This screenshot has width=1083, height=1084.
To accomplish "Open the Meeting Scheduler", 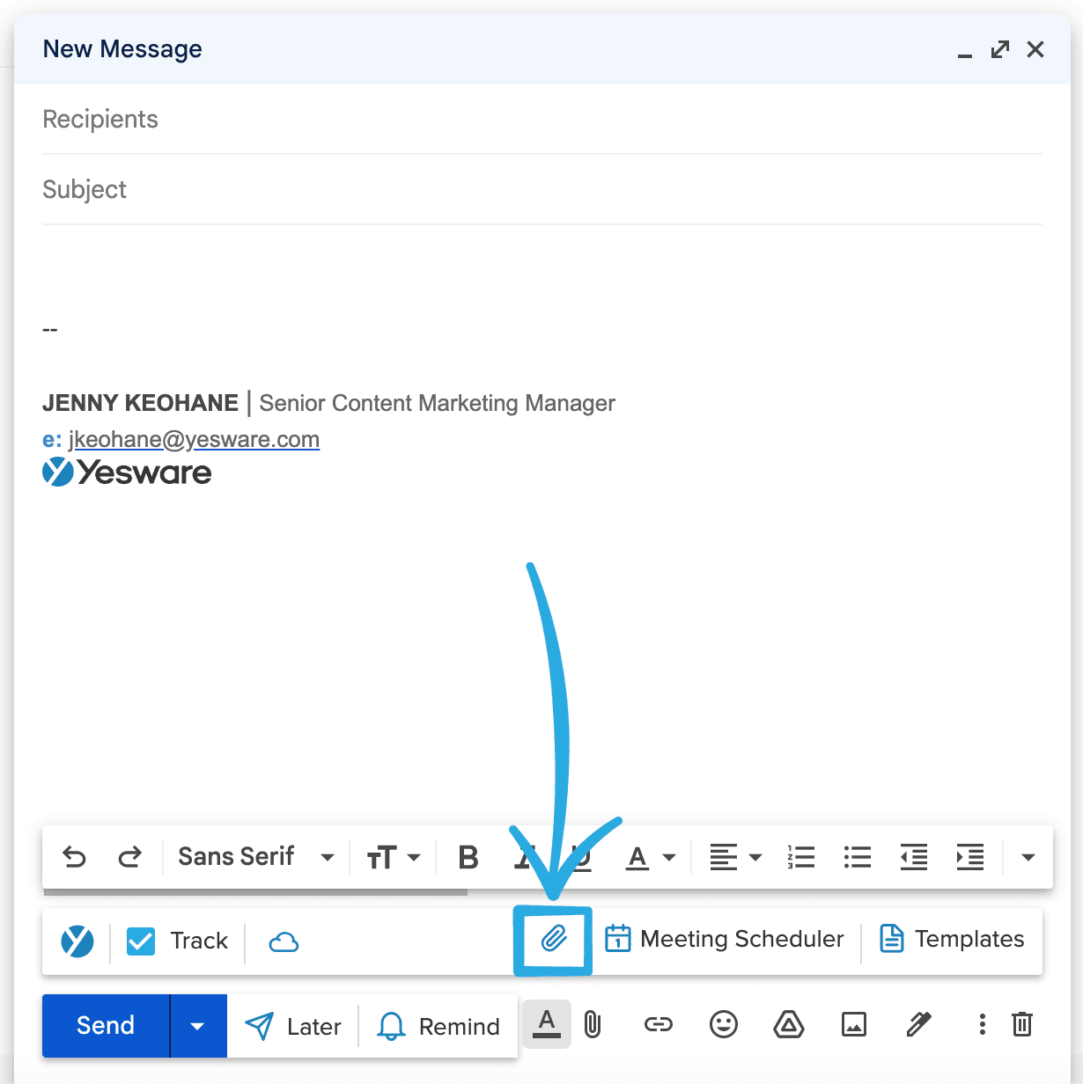I will tap(725, 940).
